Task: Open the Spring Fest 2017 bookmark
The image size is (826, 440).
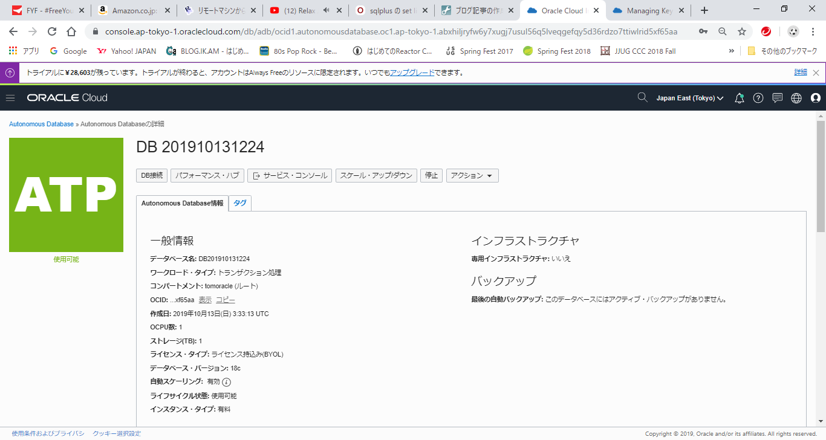Action: click(480, 51)
